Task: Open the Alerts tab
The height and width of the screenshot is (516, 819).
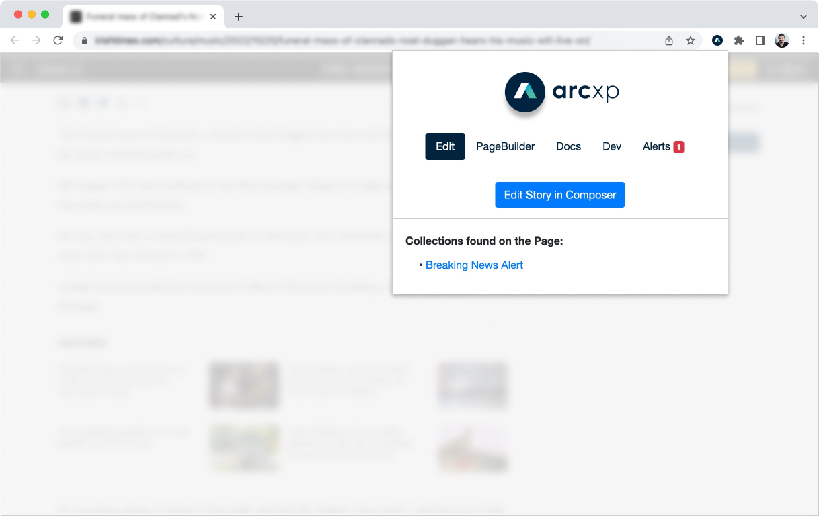Action: 663,146
